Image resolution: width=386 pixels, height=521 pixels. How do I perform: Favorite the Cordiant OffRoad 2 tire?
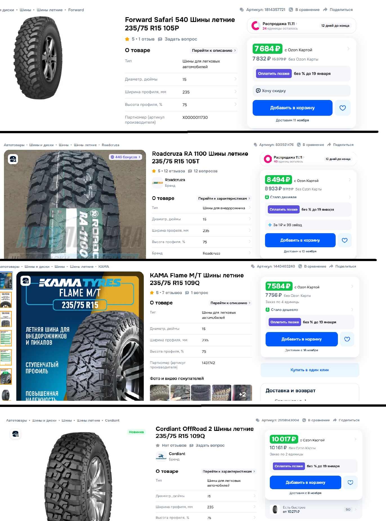[x=350, y=482]
